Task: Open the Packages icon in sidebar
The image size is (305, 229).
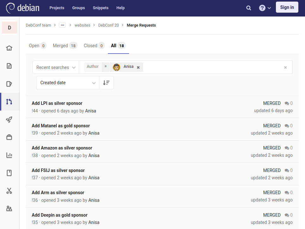Action: point(9,137)
